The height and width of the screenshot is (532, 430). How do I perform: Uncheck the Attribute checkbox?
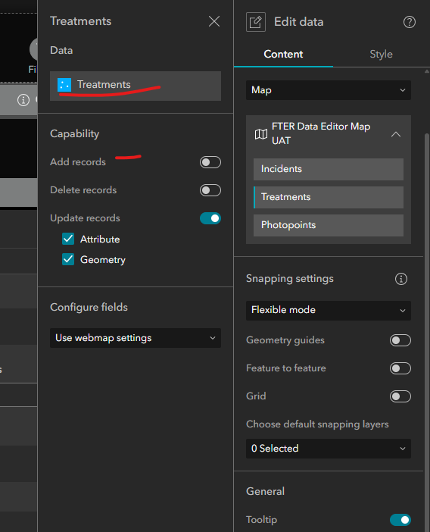coord(68,239)
